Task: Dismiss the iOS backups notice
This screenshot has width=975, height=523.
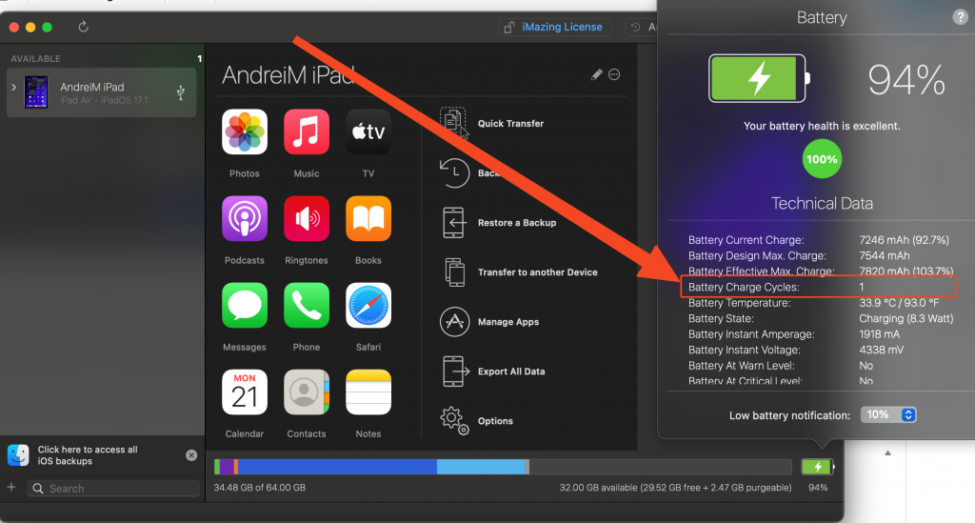Action: (x=190, y=455)
